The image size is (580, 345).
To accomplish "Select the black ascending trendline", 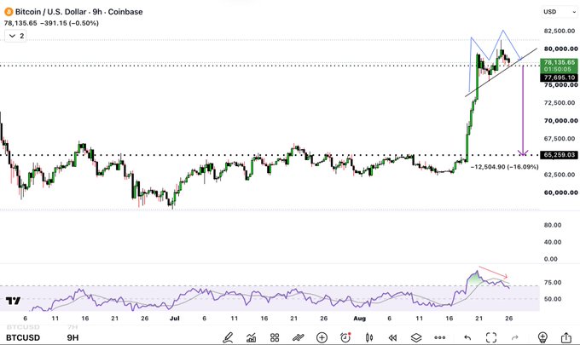I will point(501,72).
